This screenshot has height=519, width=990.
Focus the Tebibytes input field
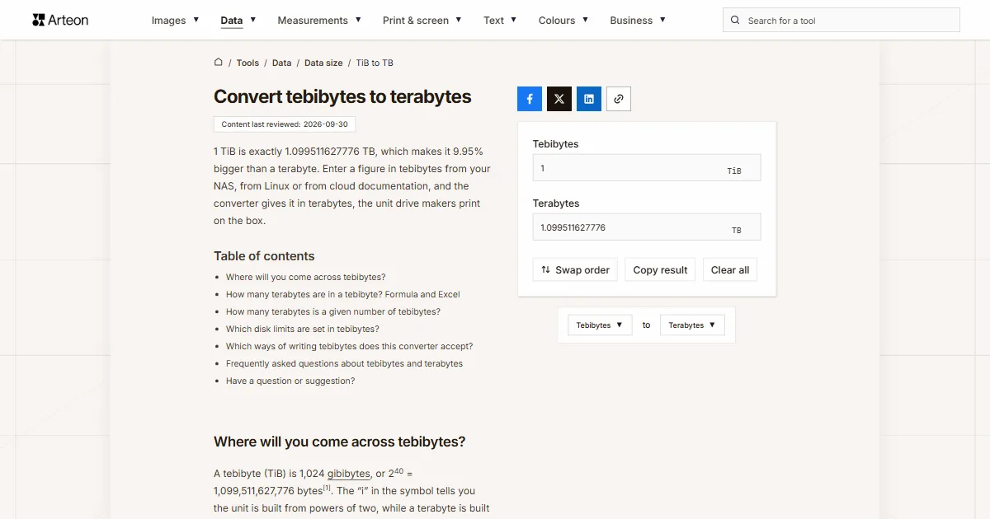[647, 168]
